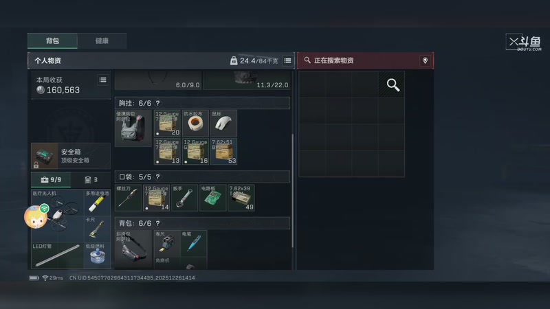Viewport: 550px width, 309px height.
Task: Show help for 胸挂 6/6 section
Action: click(158, 103)
